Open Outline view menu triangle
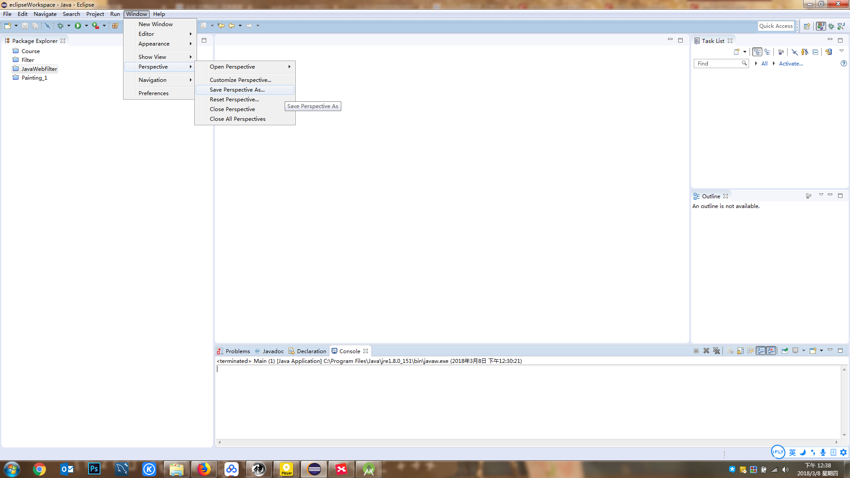 tap(821, 195)
